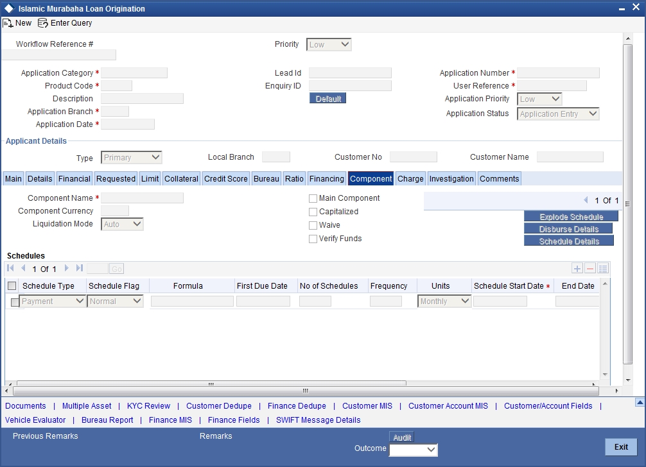The height and width of the screenshot is (467, 646).
Task: Open the Finance MIS link
Action: 170,420
